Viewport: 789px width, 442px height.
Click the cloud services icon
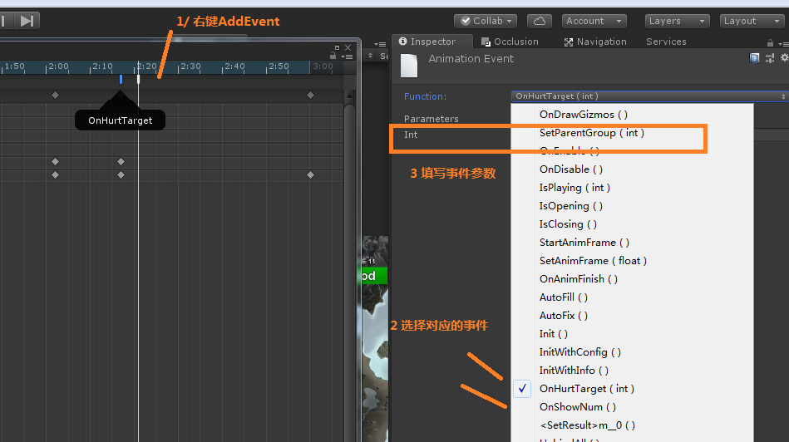[540, 21]
